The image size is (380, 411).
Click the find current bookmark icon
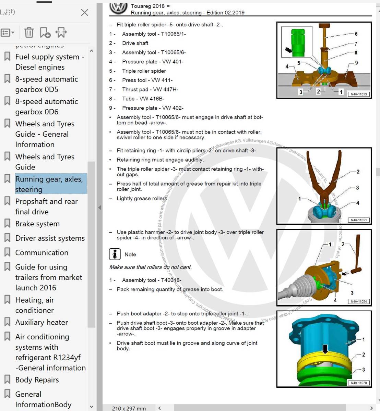(61, 33)
